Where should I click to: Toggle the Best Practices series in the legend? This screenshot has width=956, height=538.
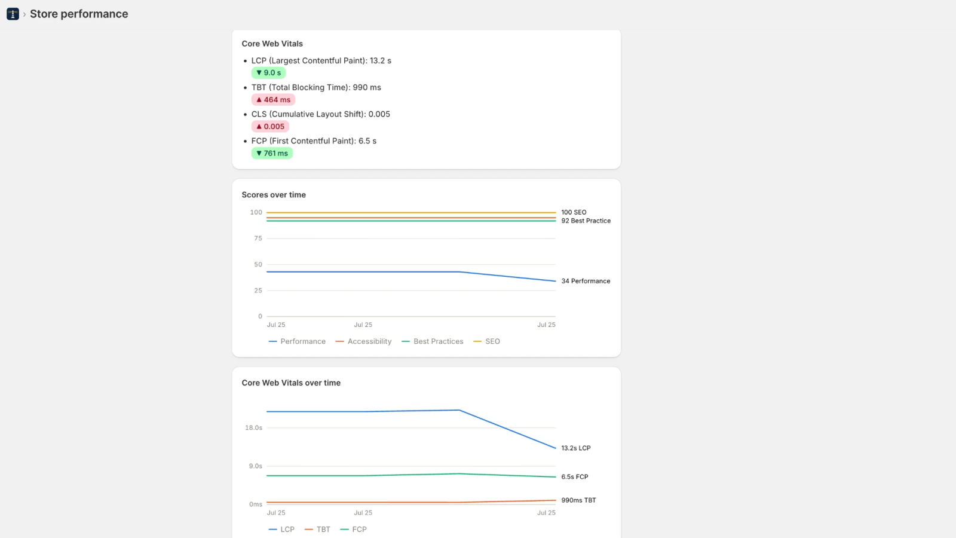tap(433, 341)
